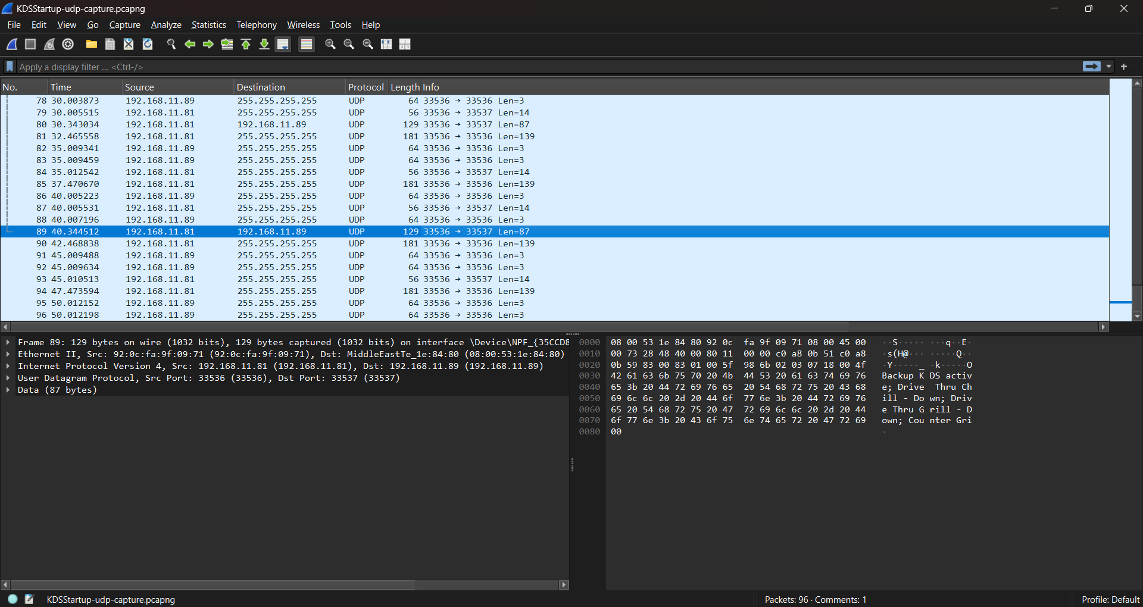1143x607 pixels.
Task: Open the Capture menu
Action: pos(124,25)
